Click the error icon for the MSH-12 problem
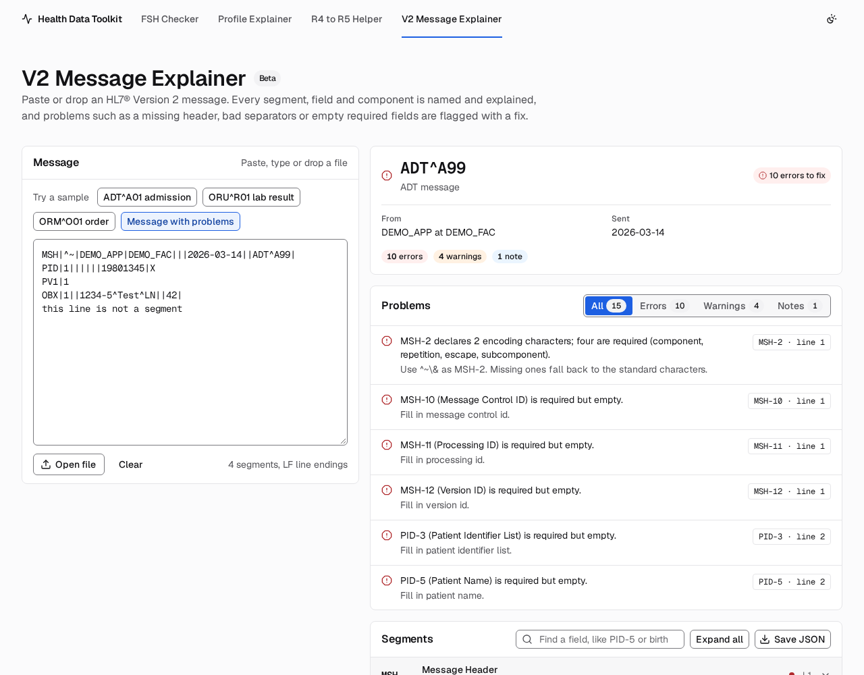Screen dimensions: 864x675 [x=387, y=490]
